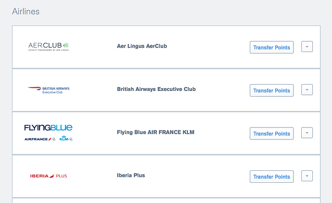Click the red Iberia Plus logo
Image resolution: width=332 pixels, height=203 pixels.
(x=48, y=176)
